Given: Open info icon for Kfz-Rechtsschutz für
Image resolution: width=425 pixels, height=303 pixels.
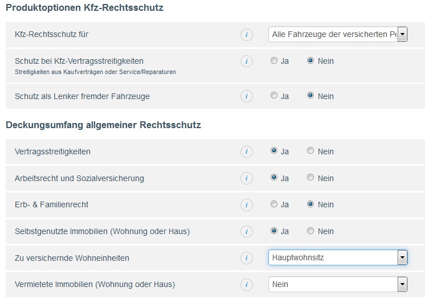Looking at the screenshot, I should [246, 35].
